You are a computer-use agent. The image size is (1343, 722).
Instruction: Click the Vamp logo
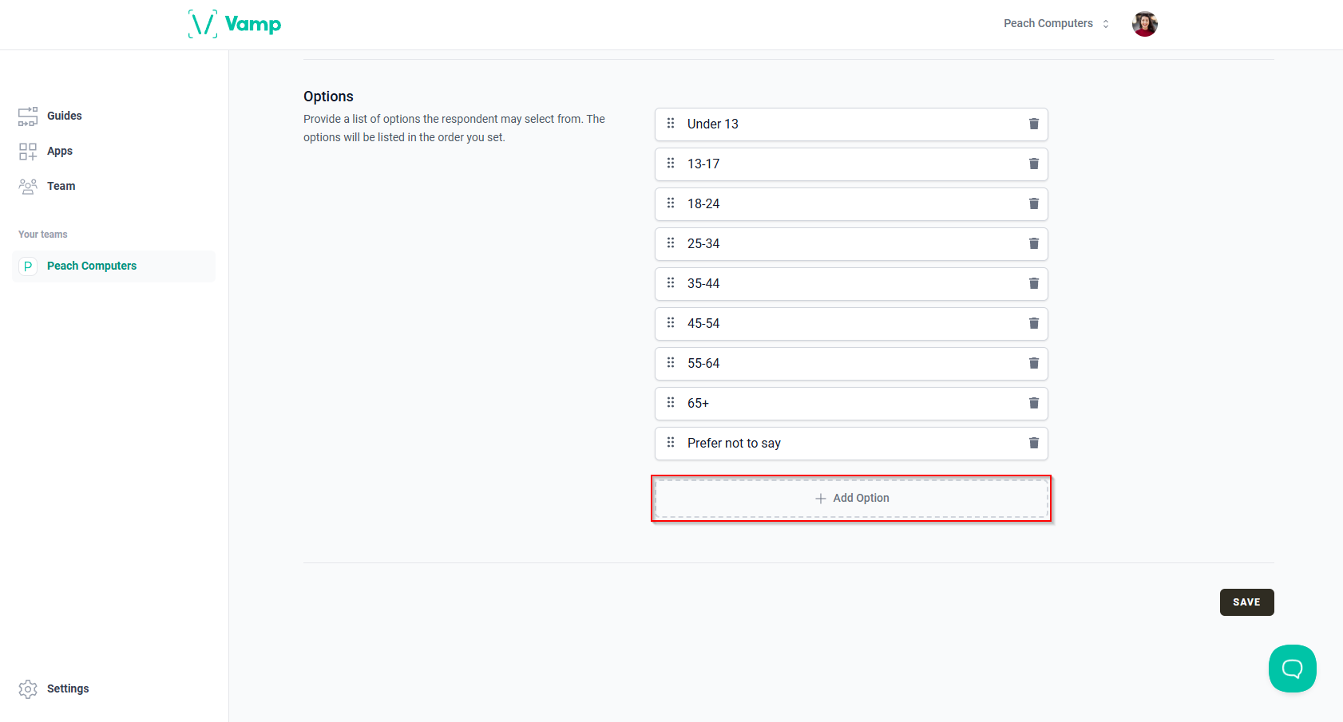point(235,24)
